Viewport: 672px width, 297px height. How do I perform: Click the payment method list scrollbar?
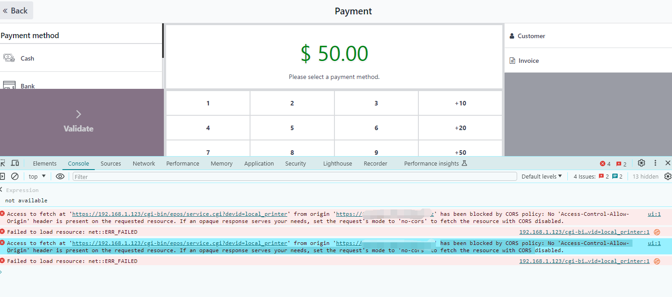(x=163, y=41)
